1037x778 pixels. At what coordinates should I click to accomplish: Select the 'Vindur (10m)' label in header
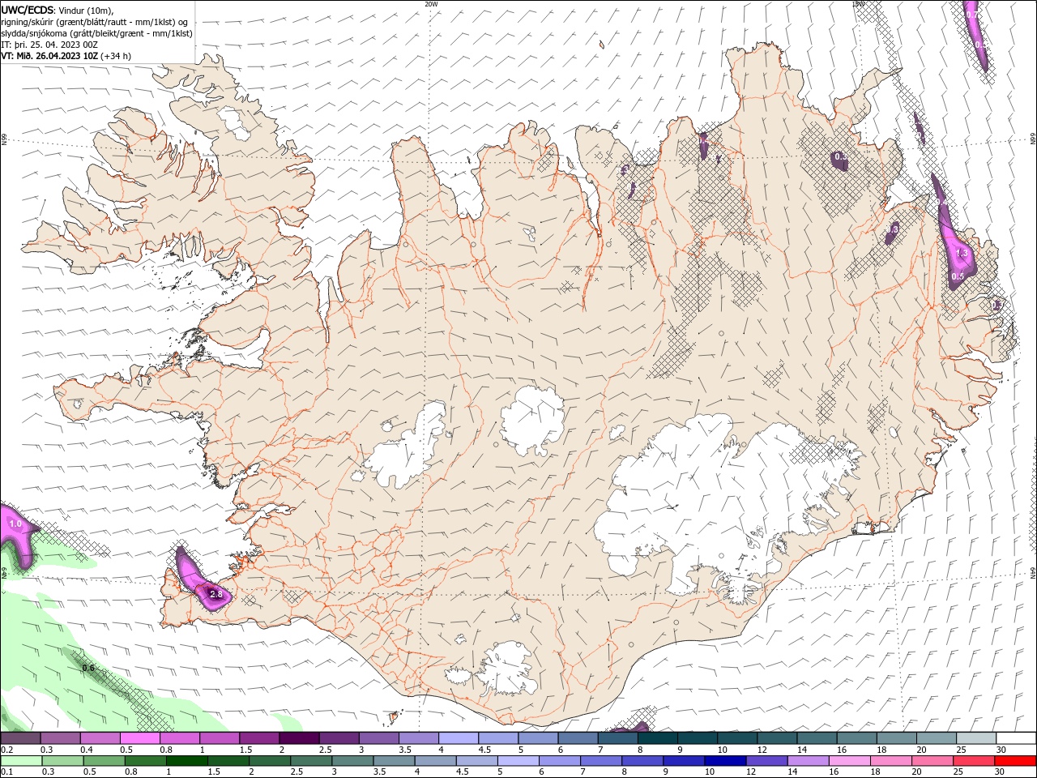pos(87,10)
